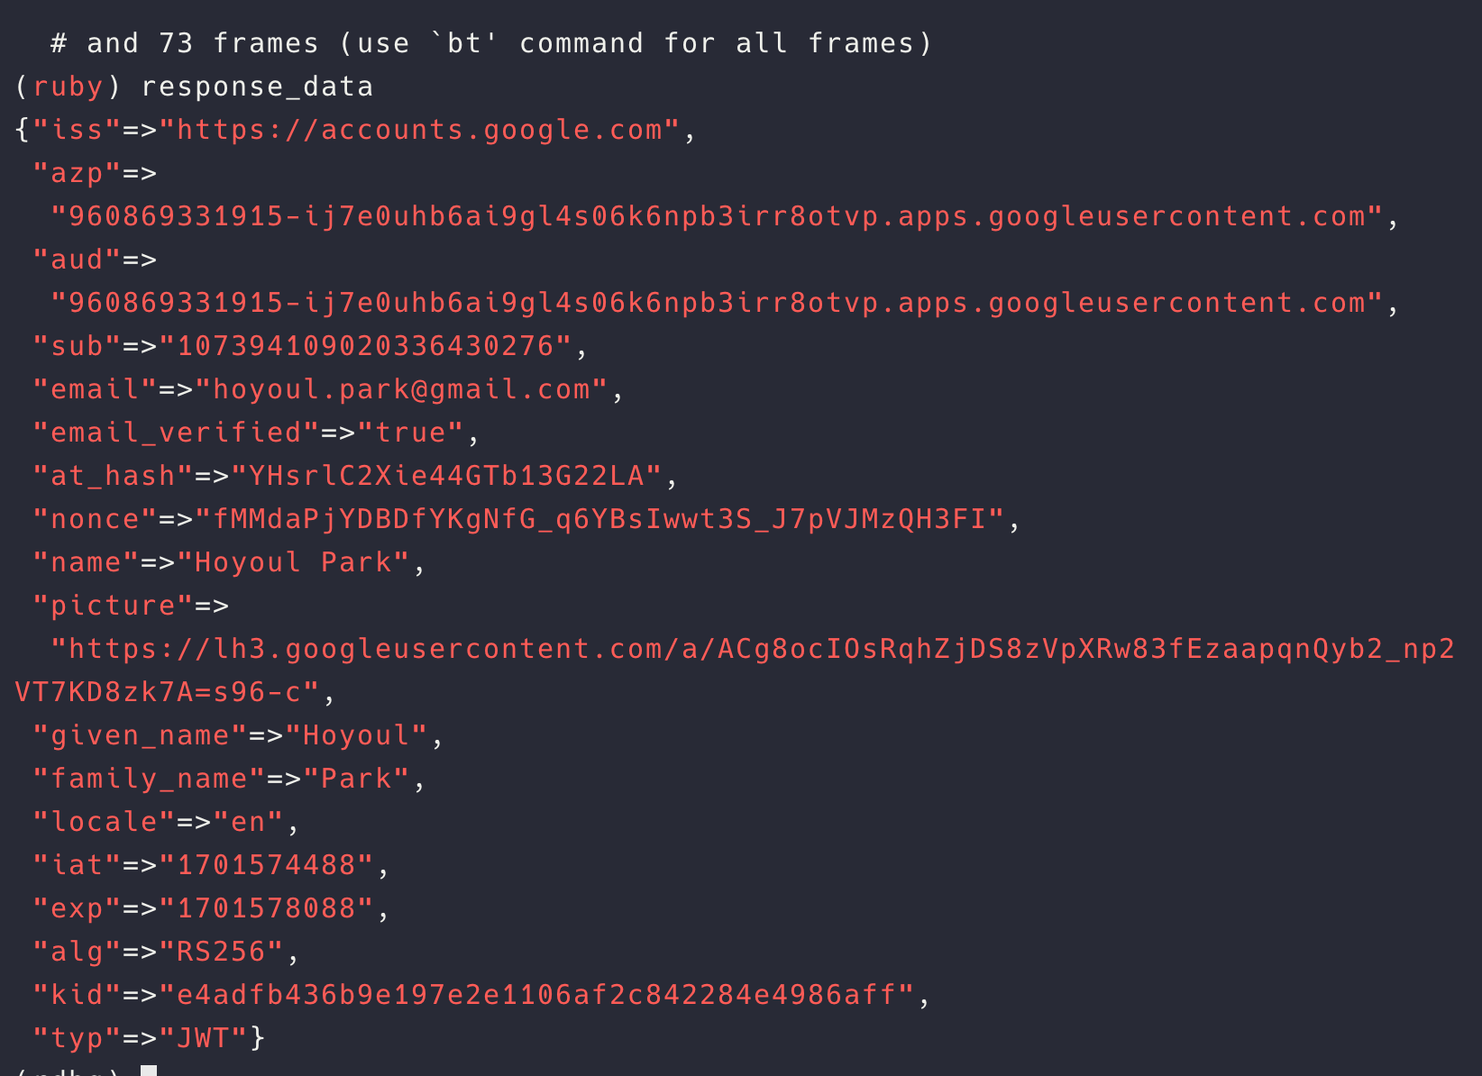Click the at_hash value string
Screen dimensions: 1482x1076
pos(446,476)
